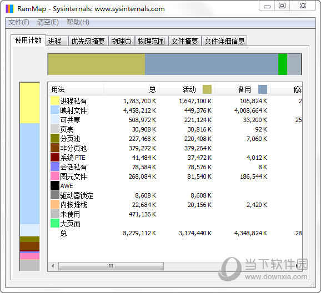Click the gray 页表 color swatch

point(55,129)
